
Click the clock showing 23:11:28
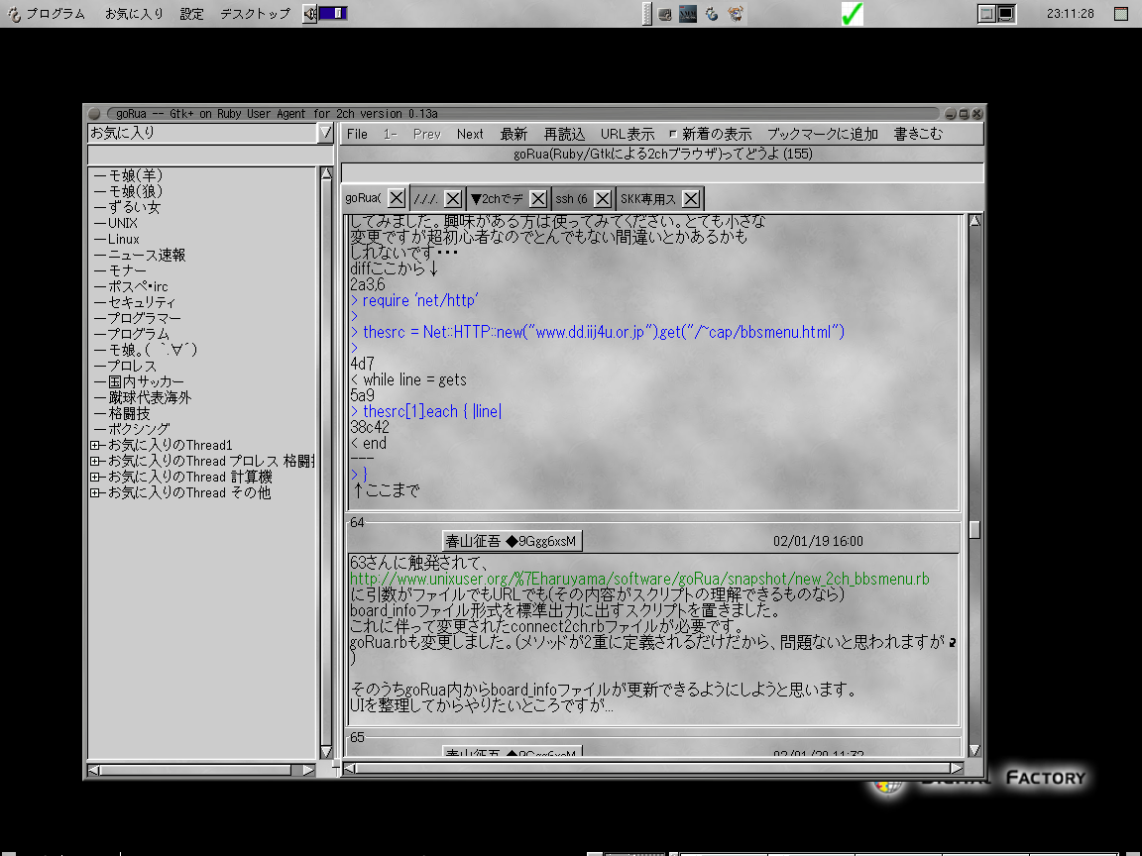(x=1070, y=14)
